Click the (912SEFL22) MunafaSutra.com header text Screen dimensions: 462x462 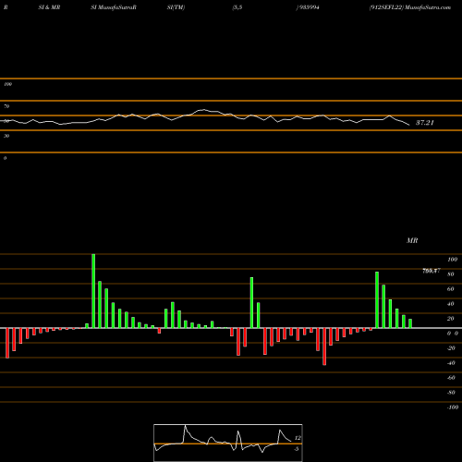coord(410,7)
